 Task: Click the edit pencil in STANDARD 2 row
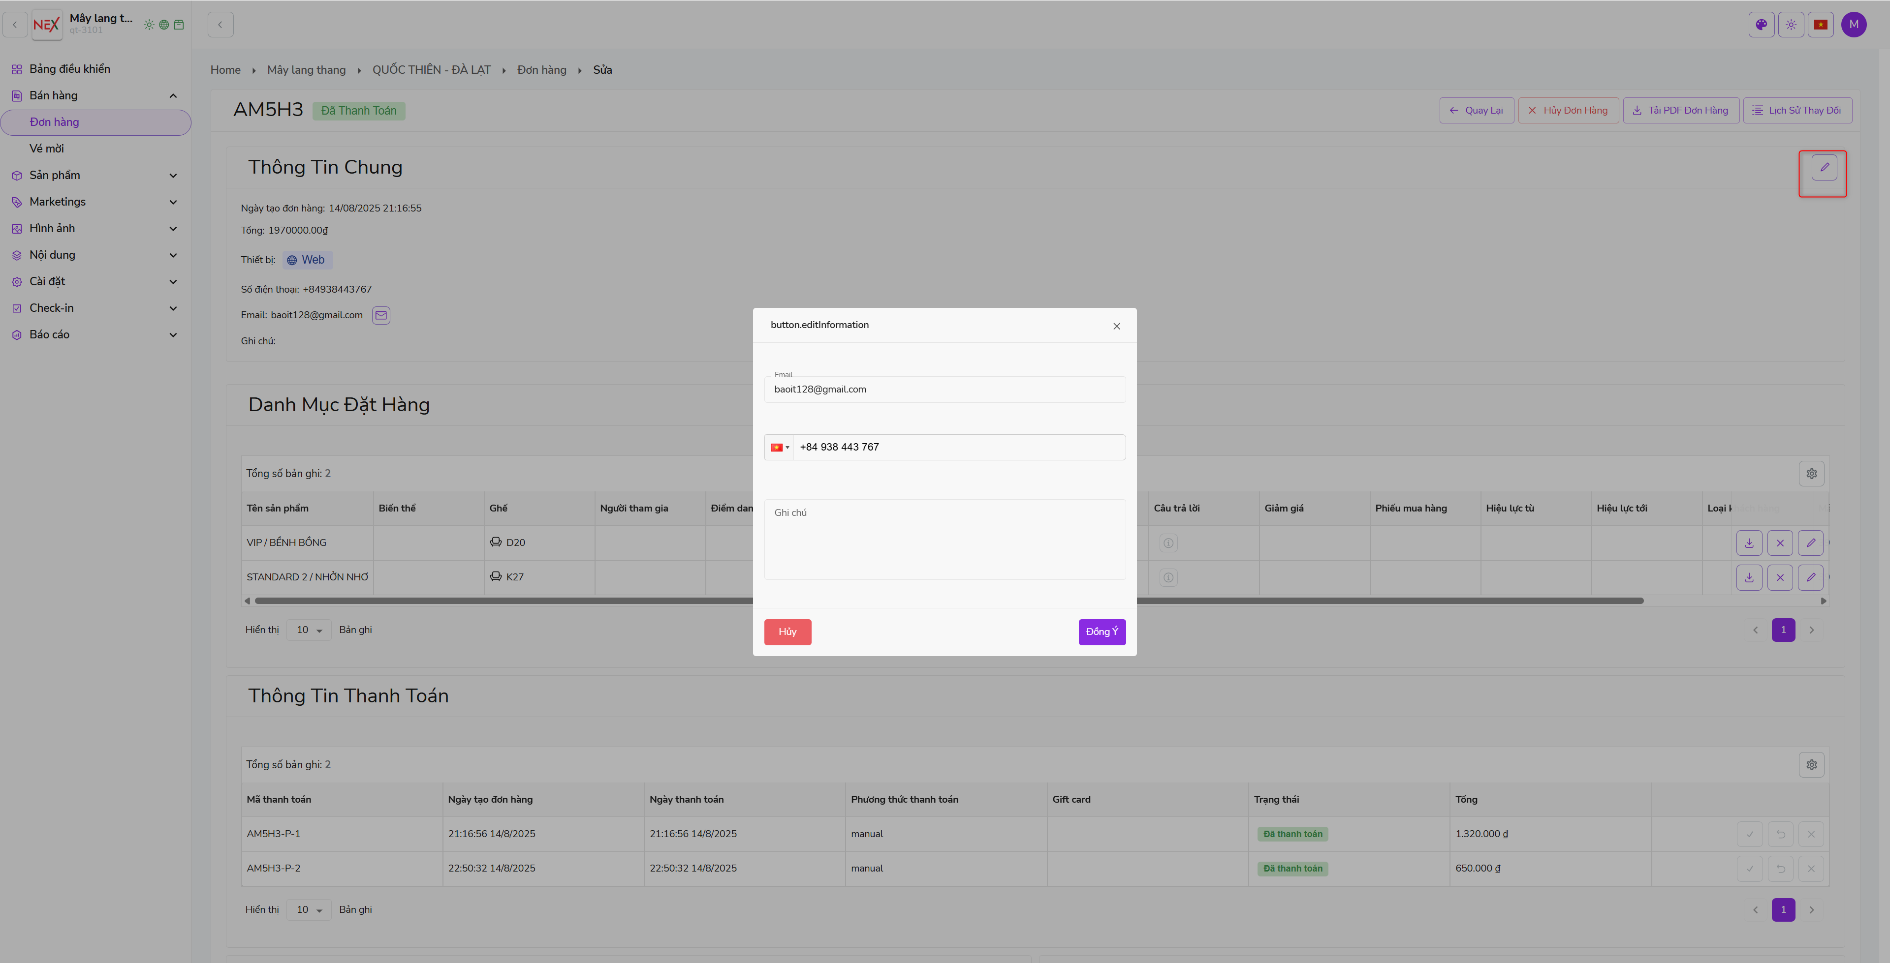(1810, 577)
